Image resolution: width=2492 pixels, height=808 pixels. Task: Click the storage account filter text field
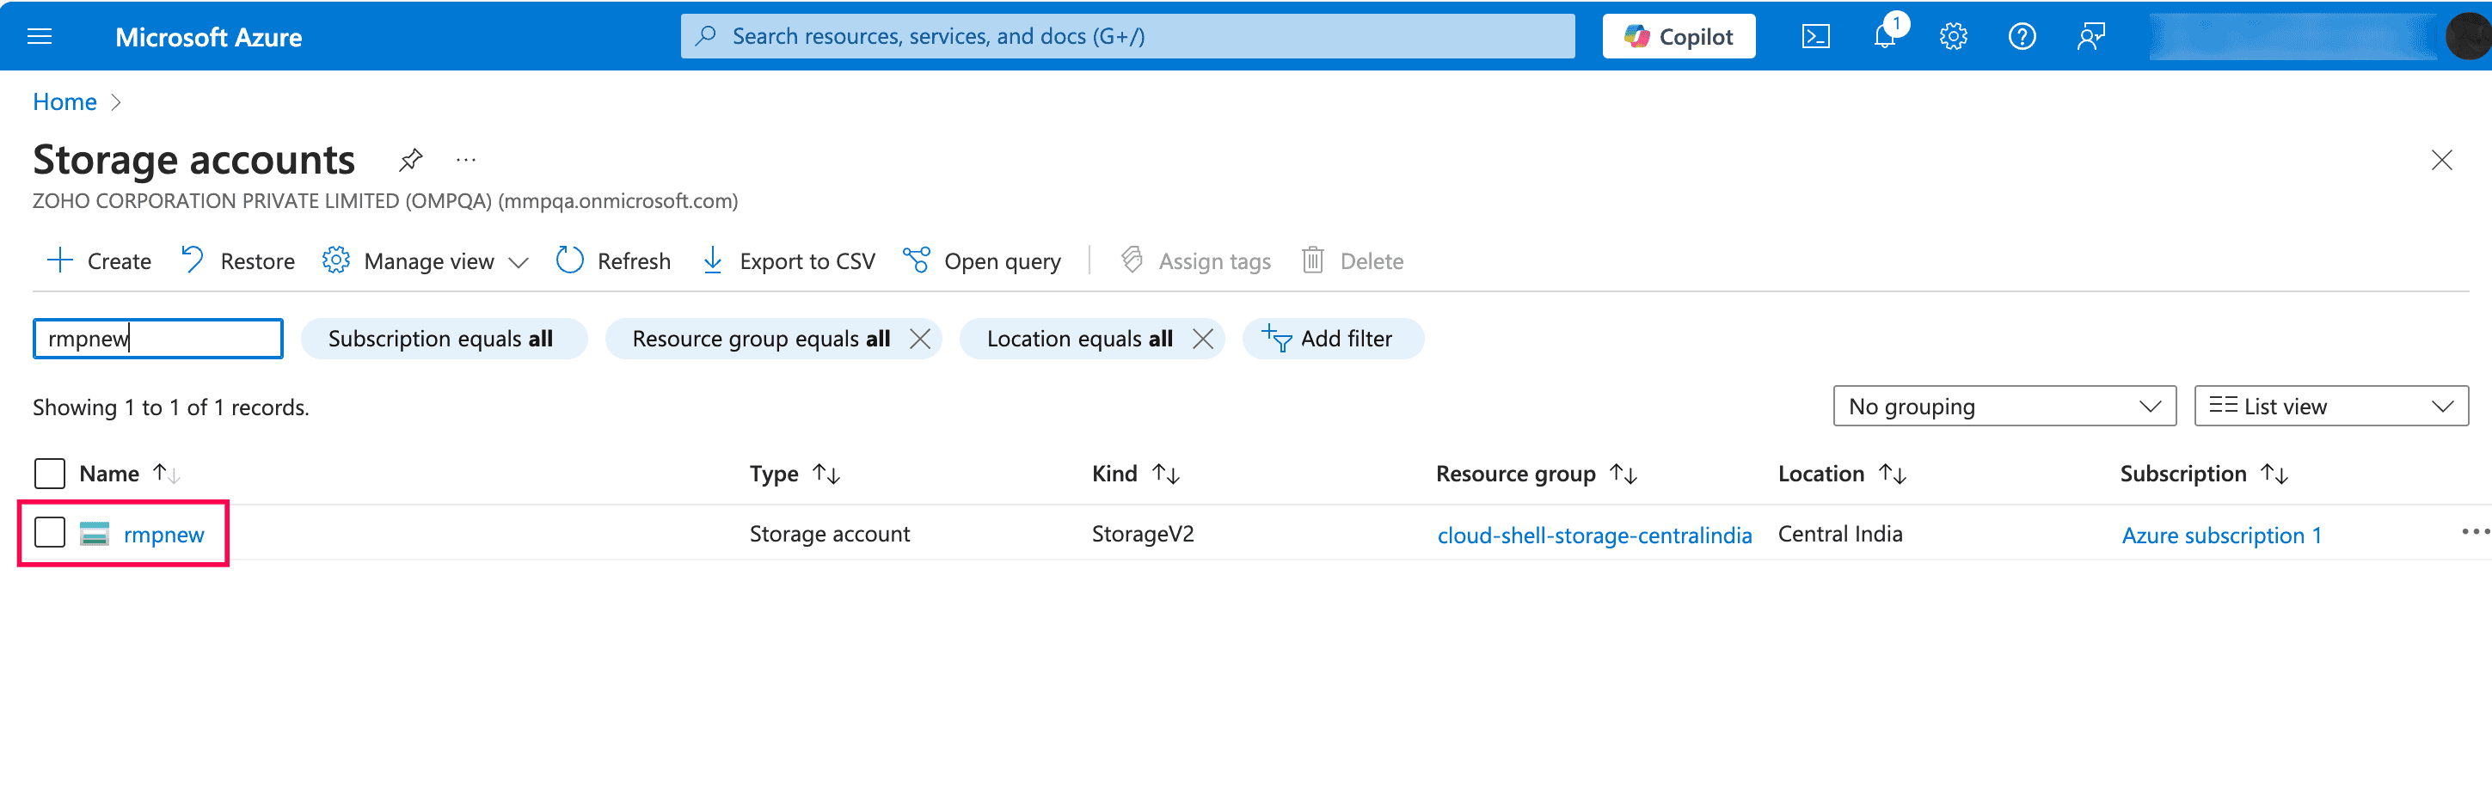pyautogui.click(x=157, y=340)
